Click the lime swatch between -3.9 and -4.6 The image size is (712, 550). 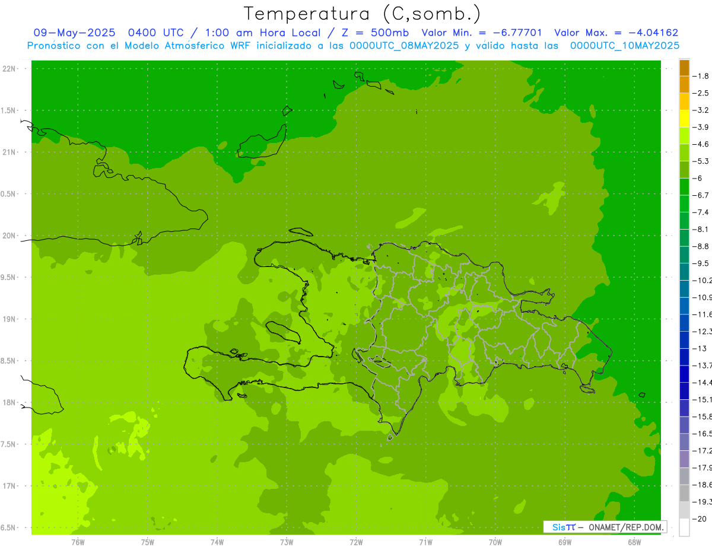[684, 135]
